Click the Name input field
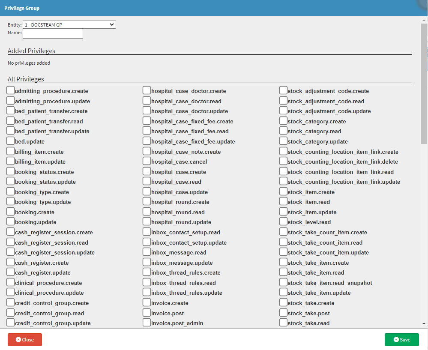Viewport: 428px width, 350px height. (x=53, y=33)
